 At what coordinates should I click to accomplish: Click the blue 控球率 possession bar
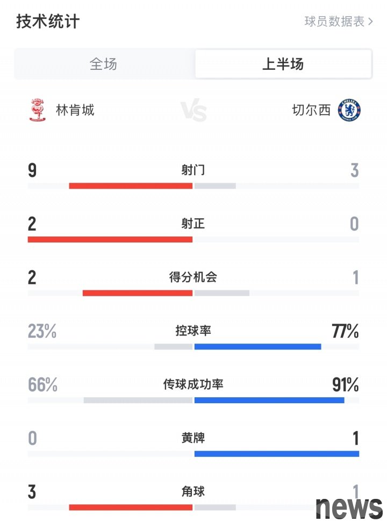point(258,347)
